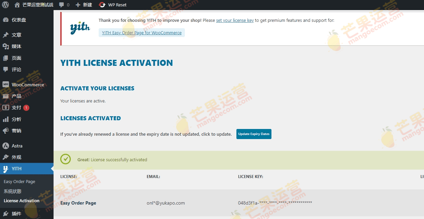Click the license key 048d3f1a value
The width and height of the screenshot is (424, 219).
(275, 203)
